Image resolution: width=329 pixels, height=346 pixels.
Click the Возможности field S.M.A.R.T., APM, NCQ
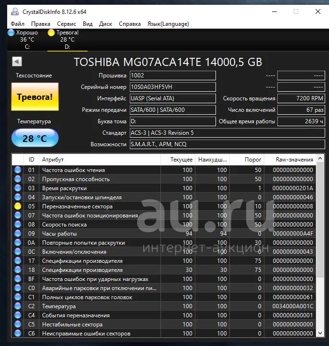click(227, 144)
